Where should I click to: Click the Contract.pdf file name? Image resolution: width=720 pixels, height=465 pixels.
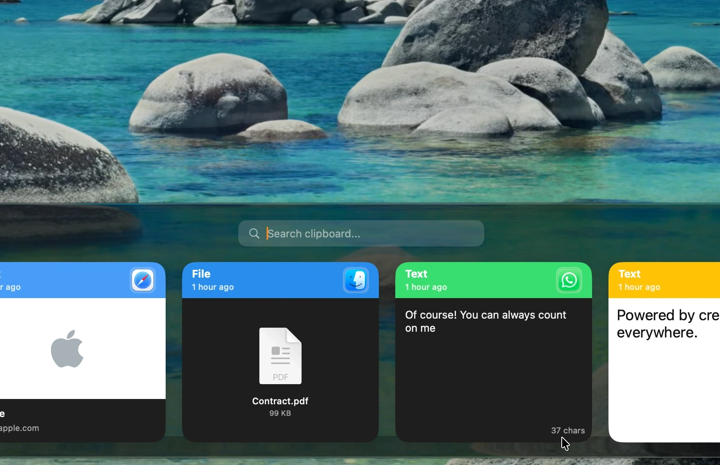coord(280,401)
